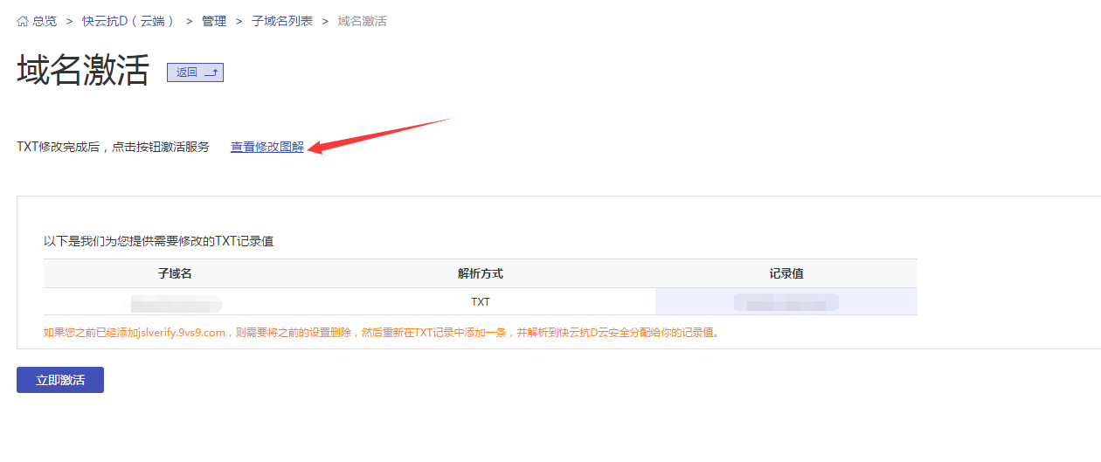Open the 查看修改图解 link
This screenshot has height=462, width=1101.
267,148
